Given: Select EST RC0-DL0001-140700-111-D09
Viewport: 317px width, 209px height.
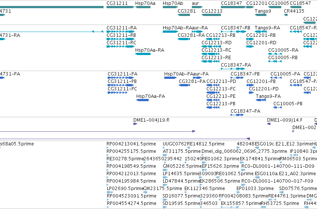Looking at the screenshot, I should 278,167.
